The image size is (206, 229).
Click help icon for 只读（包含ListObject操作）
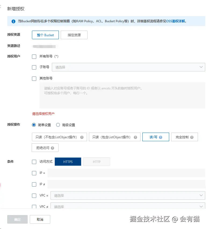[x=135, y=137]
